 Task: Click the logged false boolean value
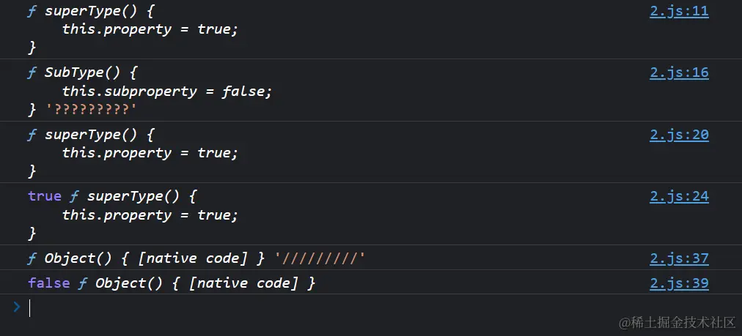(x=48, y=283)
